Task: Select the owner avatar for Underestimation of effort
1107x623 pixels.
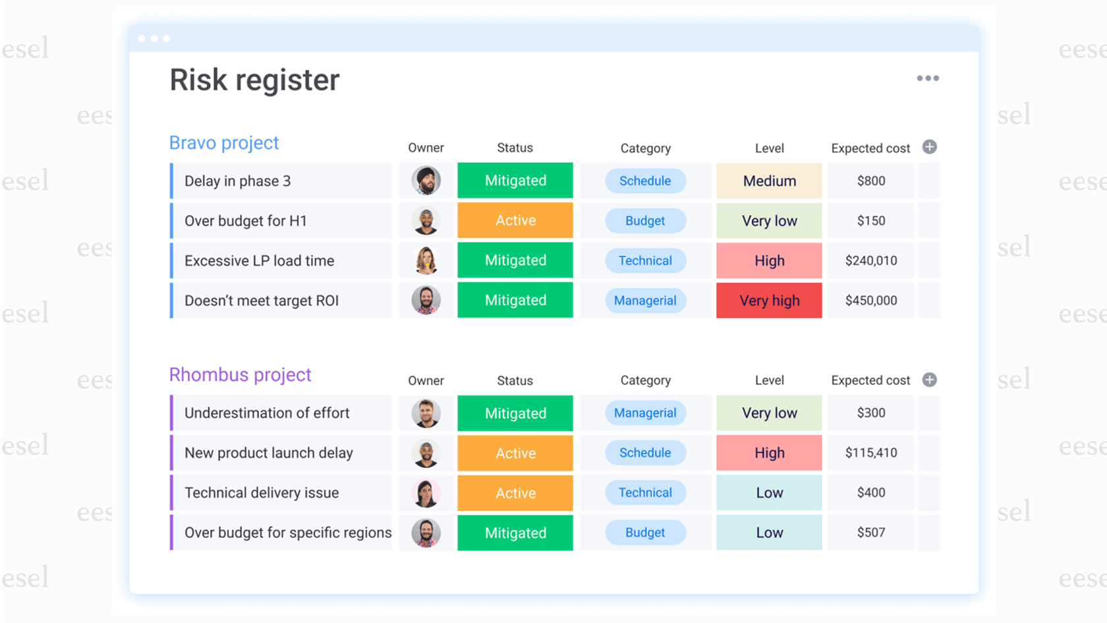Action: click(426, 413)
